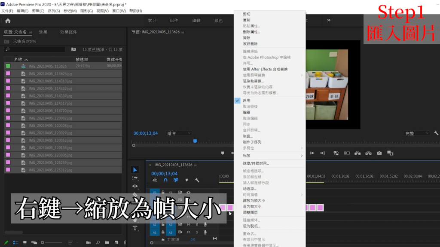Open zoom level 适合 dropdown
Screen dimensions: 440x247
[179, 133]
